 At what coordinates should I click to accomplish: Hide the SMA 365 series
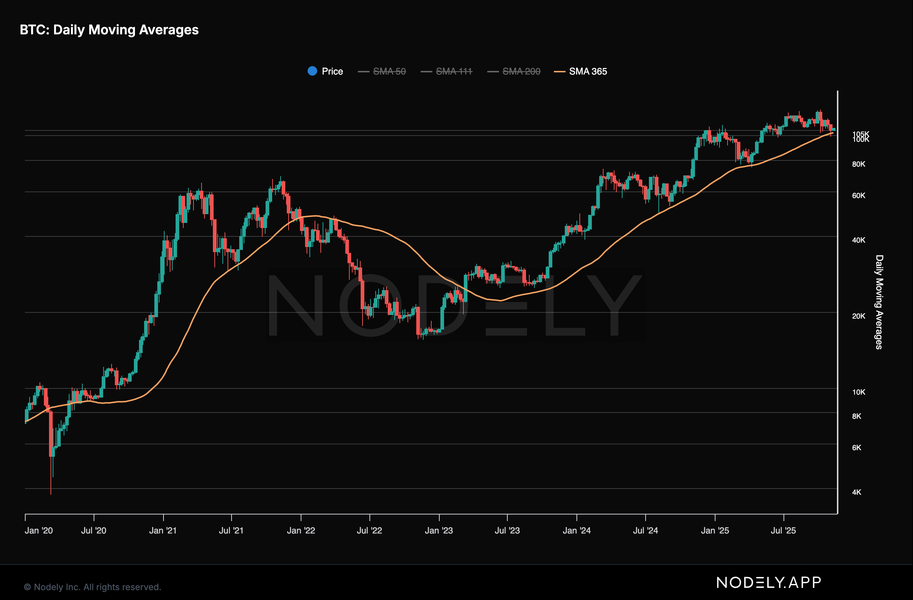click(x=588, y=71)
